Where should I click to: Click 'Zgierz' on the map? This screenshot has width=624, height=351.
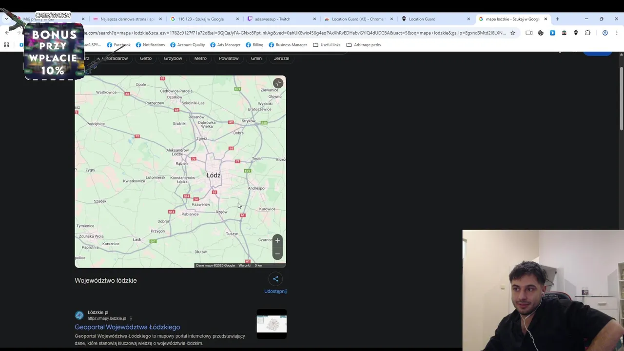201,138
